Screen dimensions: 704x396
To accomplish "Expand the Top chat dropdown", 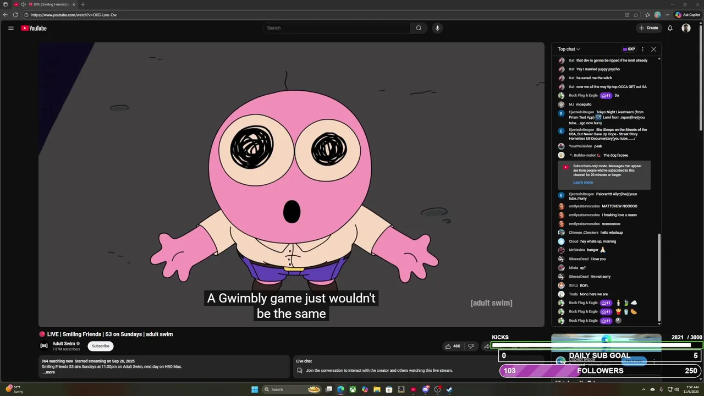I will [x=569, y=50].
